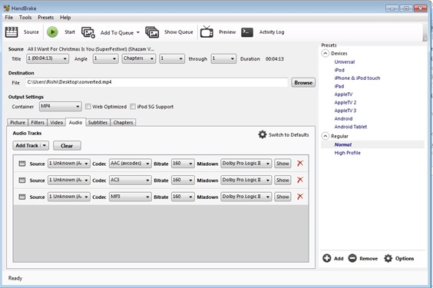The height and width of the screenshot is (288, 433).
Task: Open the File menu
Action: pos(9,18)
